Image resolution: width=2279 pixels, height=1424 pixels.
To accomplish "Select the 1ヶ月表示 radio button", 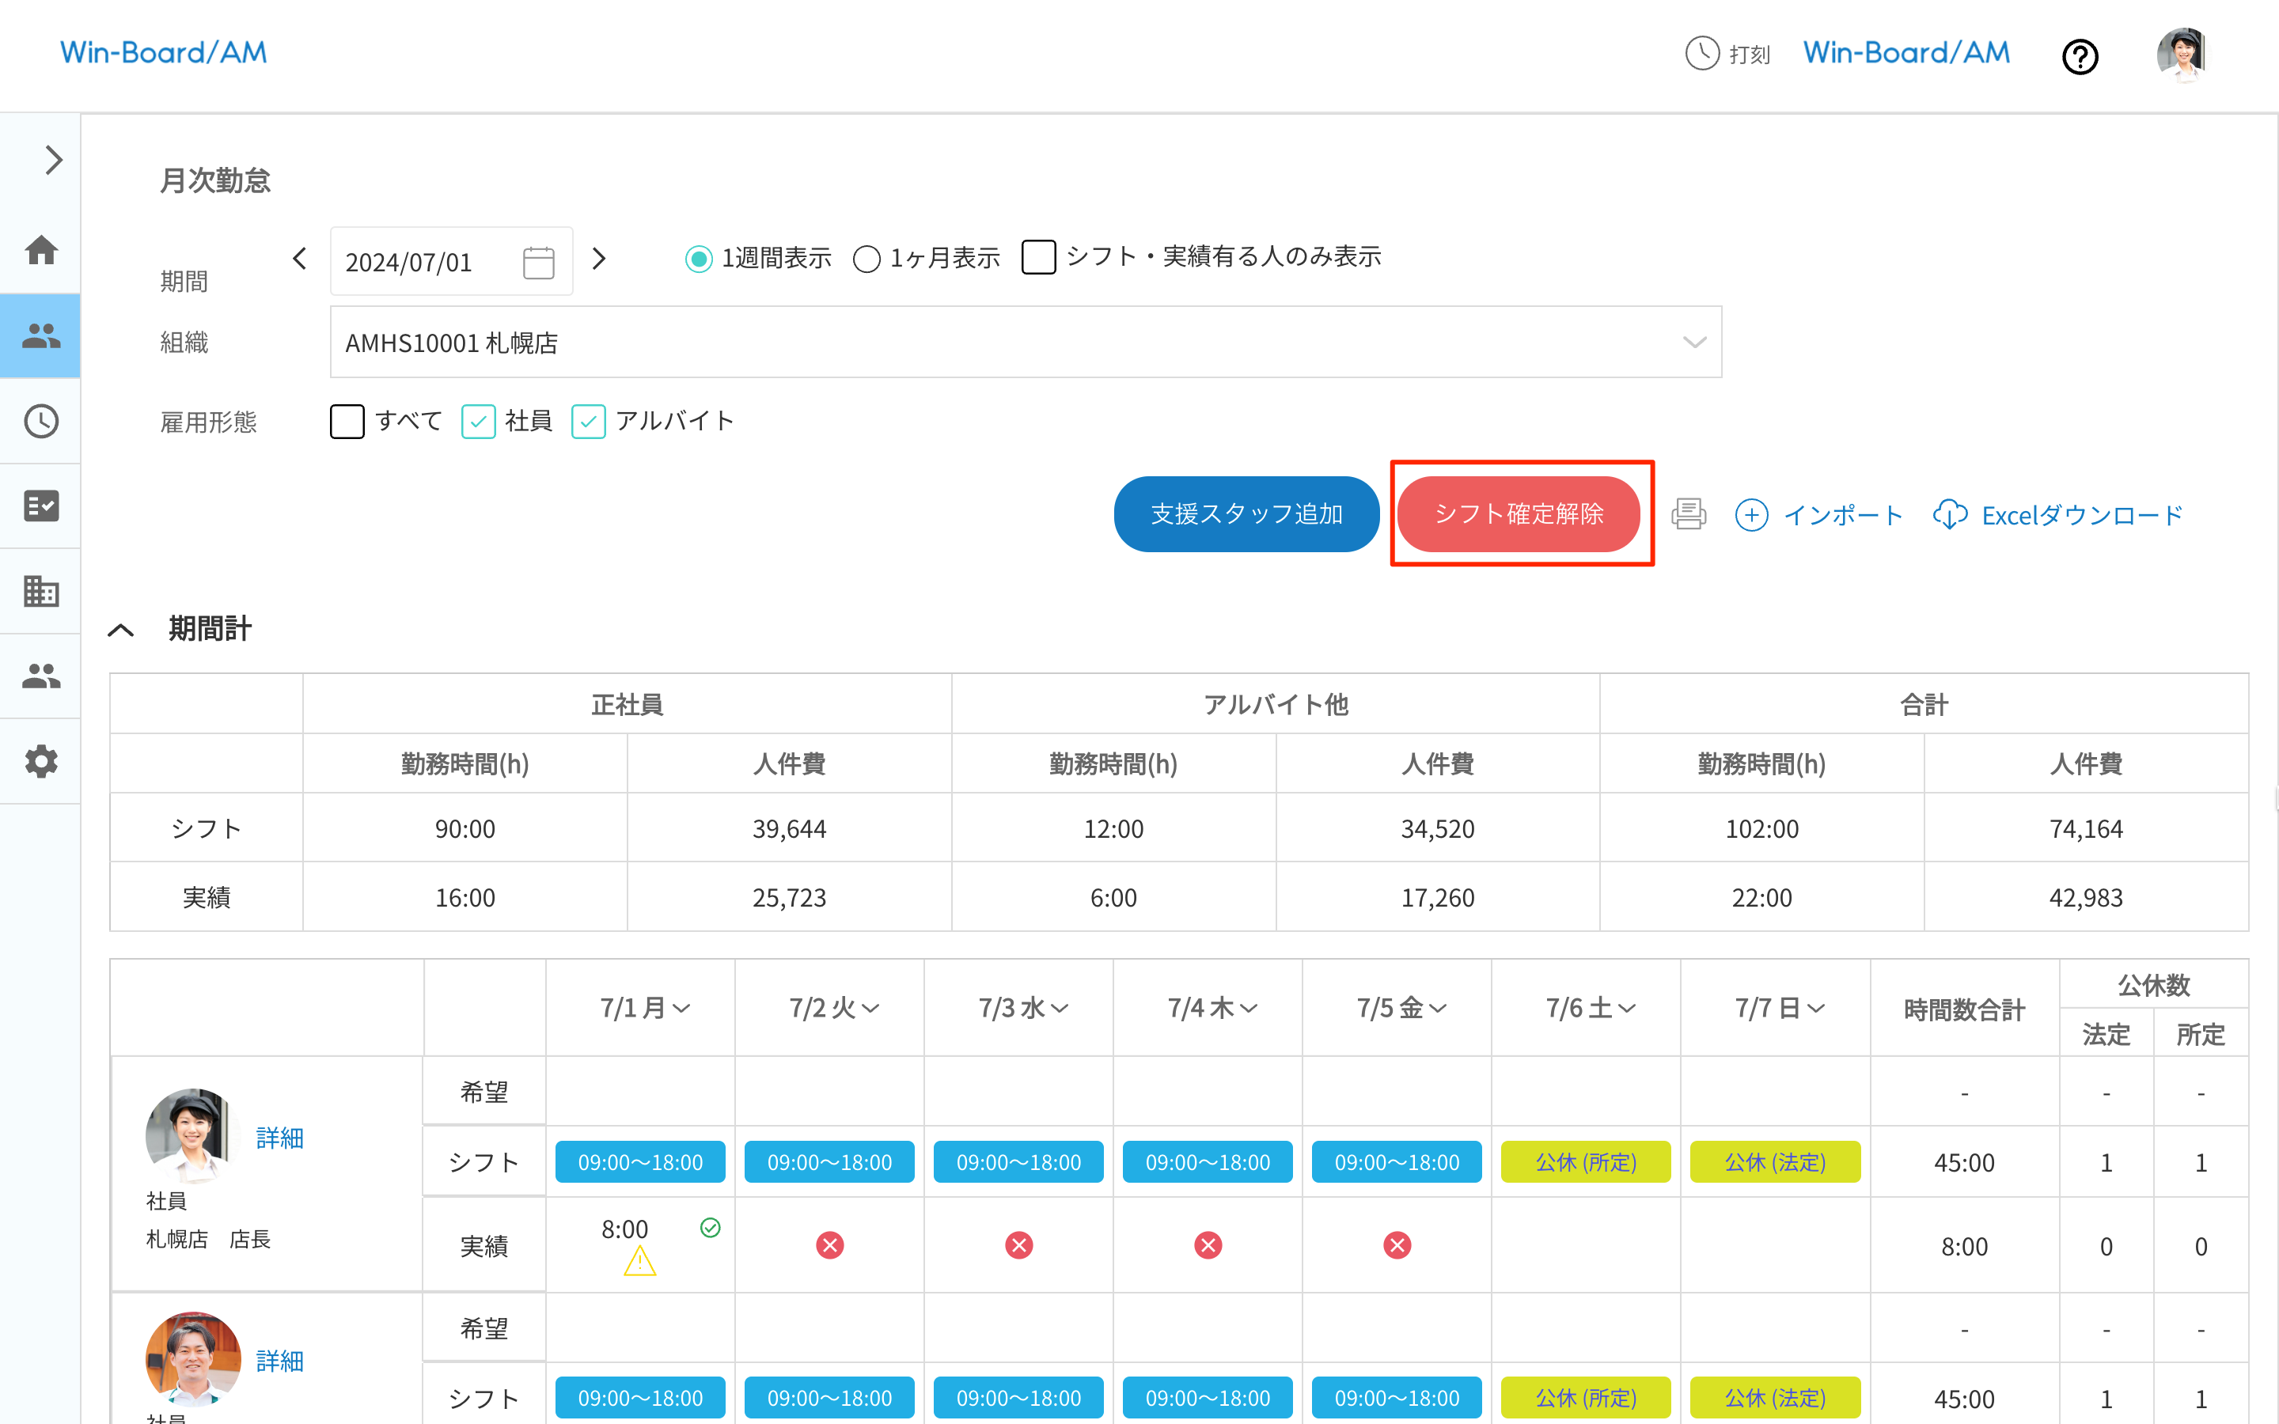I will tap(866, 259).
